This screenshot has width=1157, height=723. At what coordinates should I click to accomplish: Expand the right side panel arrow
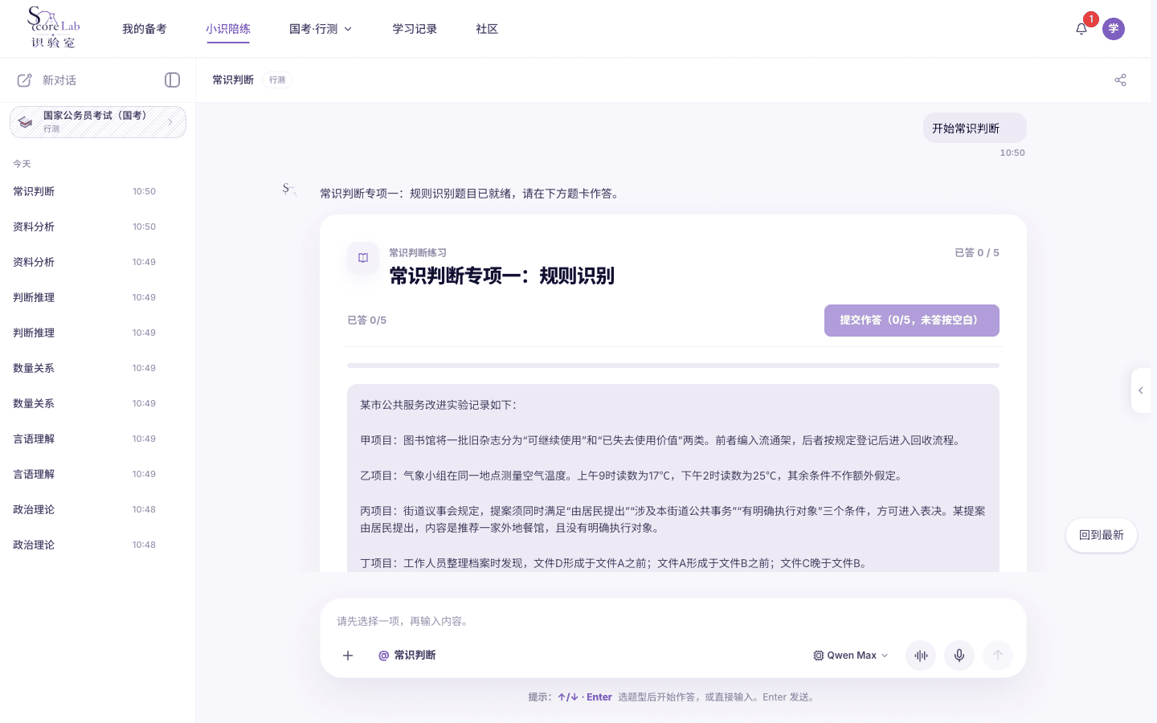[x=1141, y=390]
